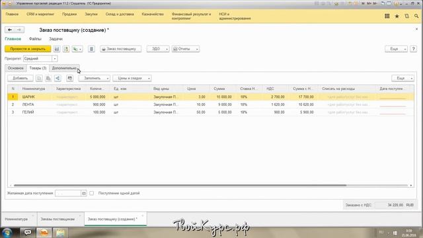Open the top Еще dropdown menu
Viewport: 423px width, 238px height.
coord(396,49)
